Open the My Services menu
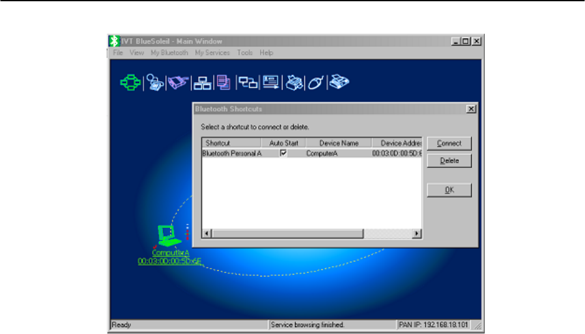 click(212, 52)
